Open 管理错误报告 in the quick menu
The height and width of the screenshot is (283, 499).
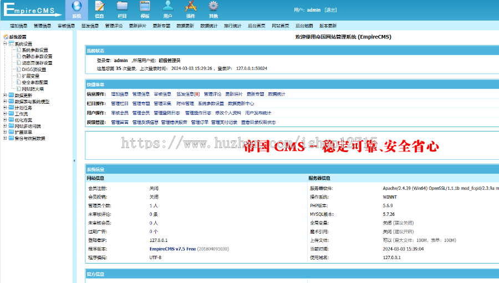pos(174,122)
